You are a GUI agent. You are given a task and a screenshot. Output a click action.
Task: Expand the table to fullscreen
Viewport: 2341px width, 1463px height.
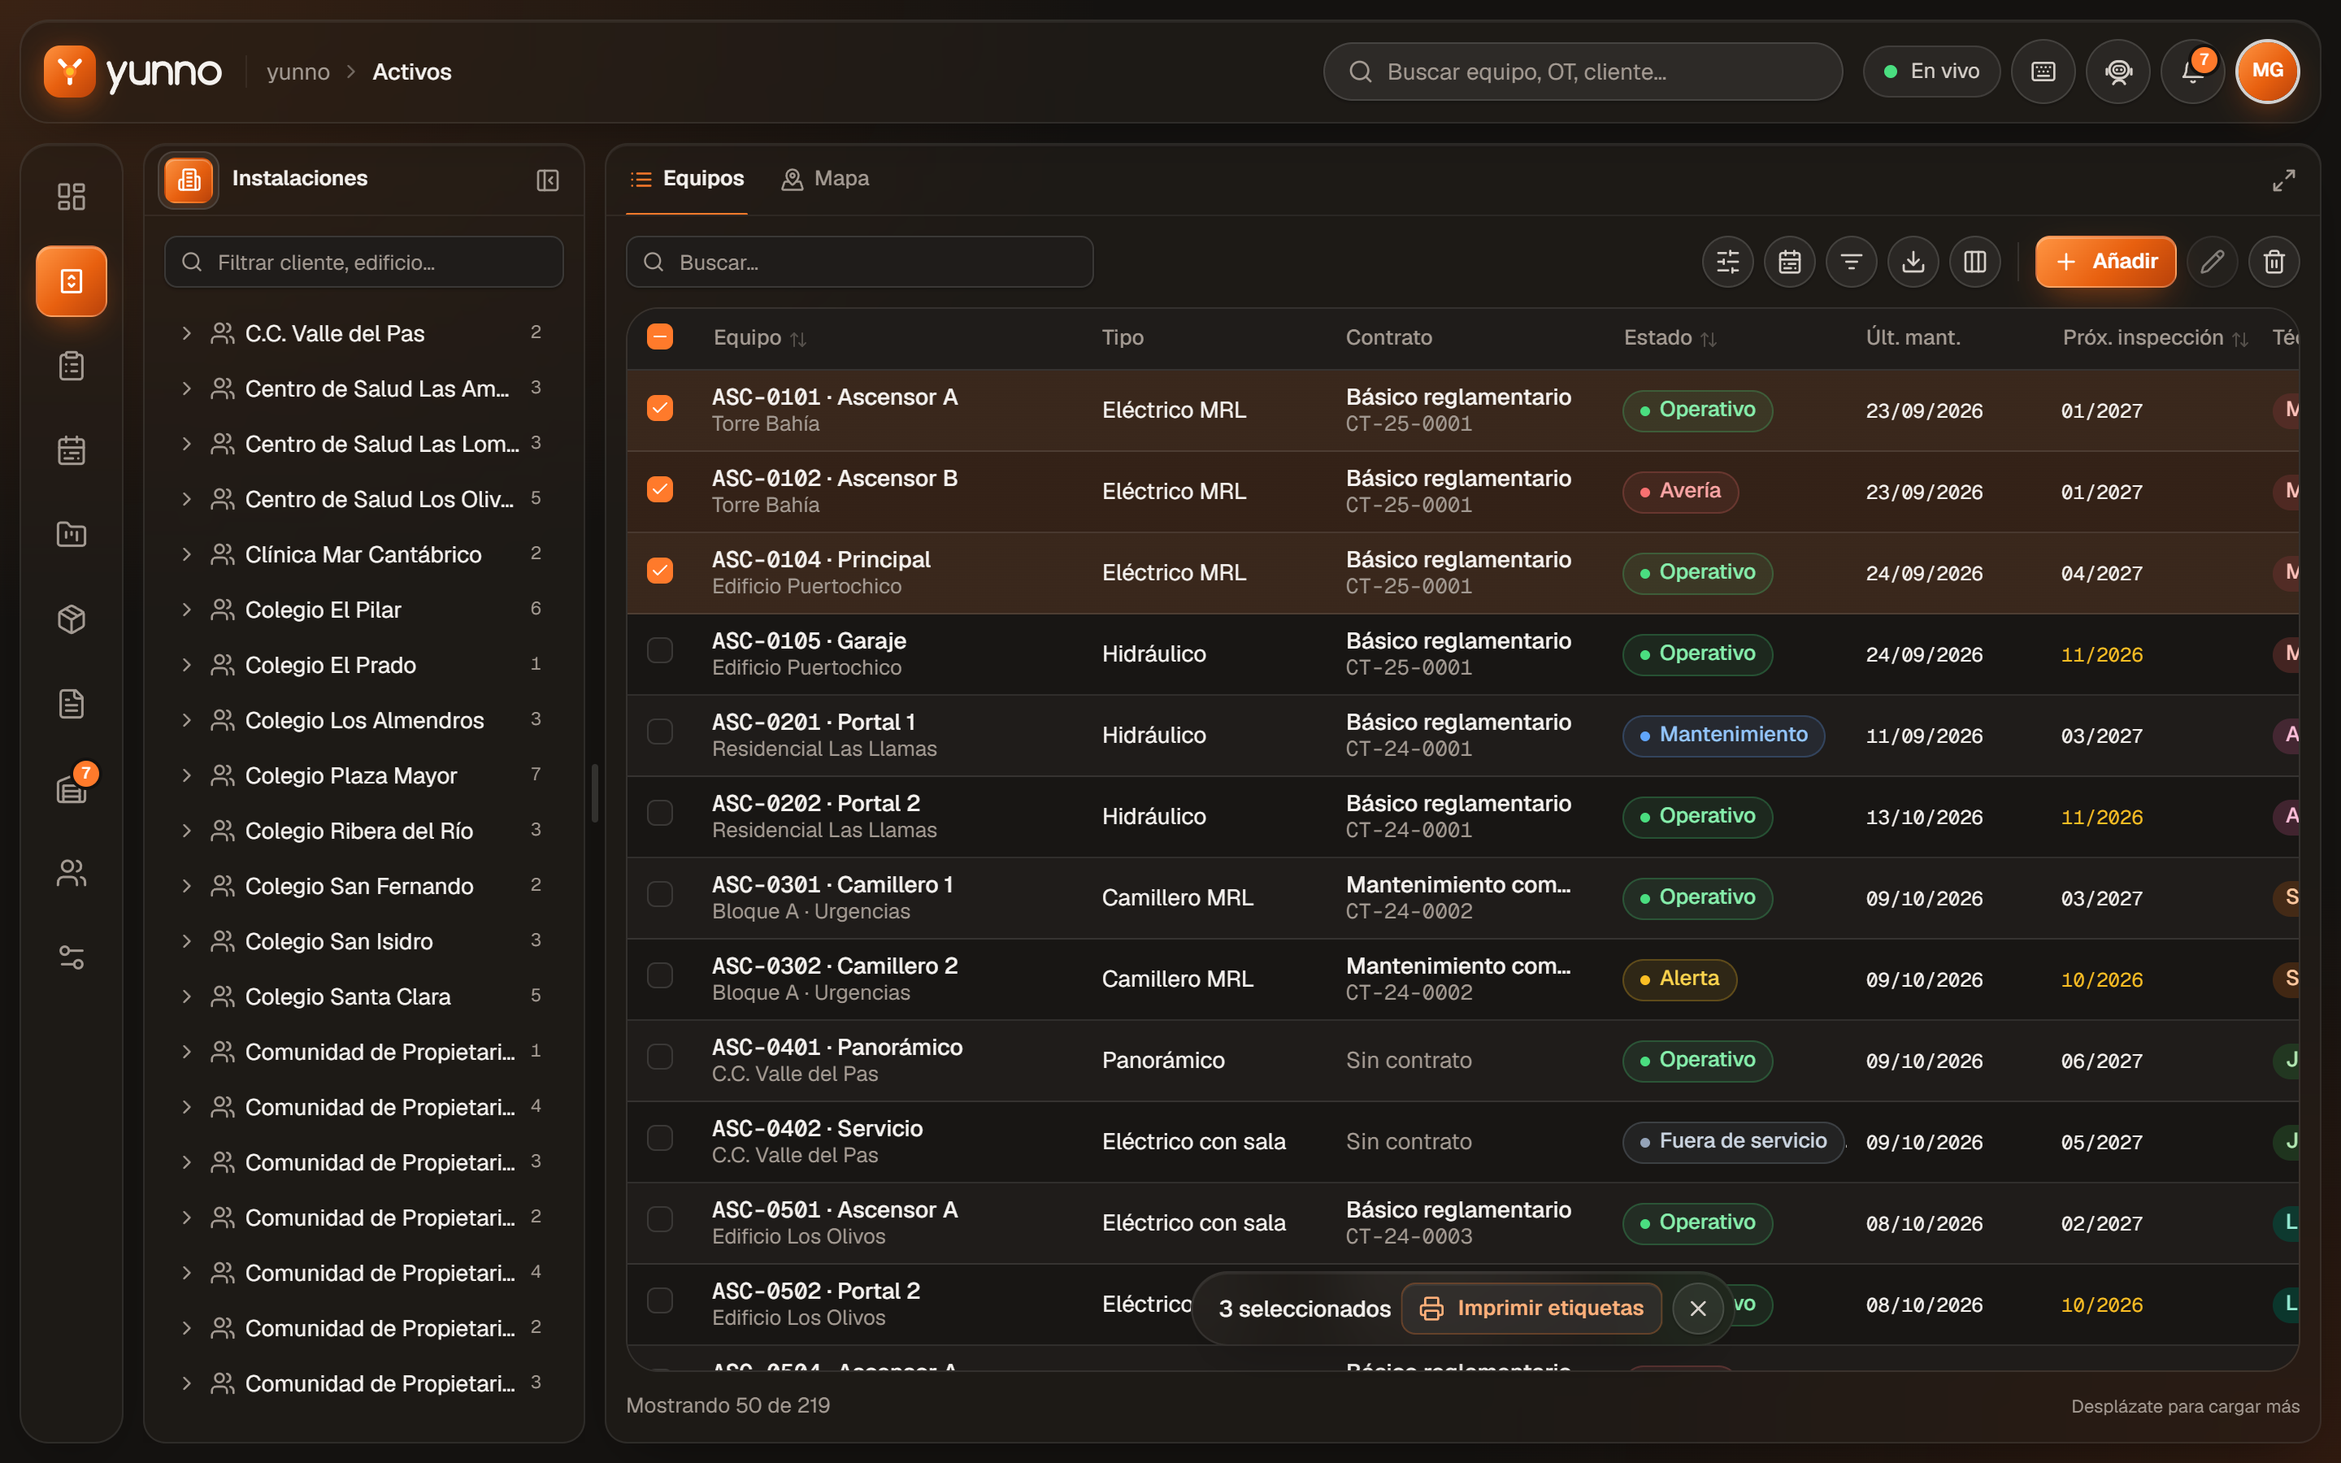pyautogui.click(x=2283, y=180)
